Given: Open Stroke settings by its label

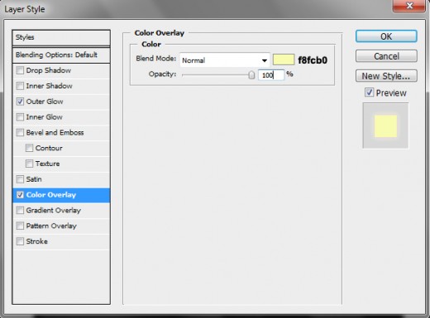Looking at the screenshot, I should (37, 241).
